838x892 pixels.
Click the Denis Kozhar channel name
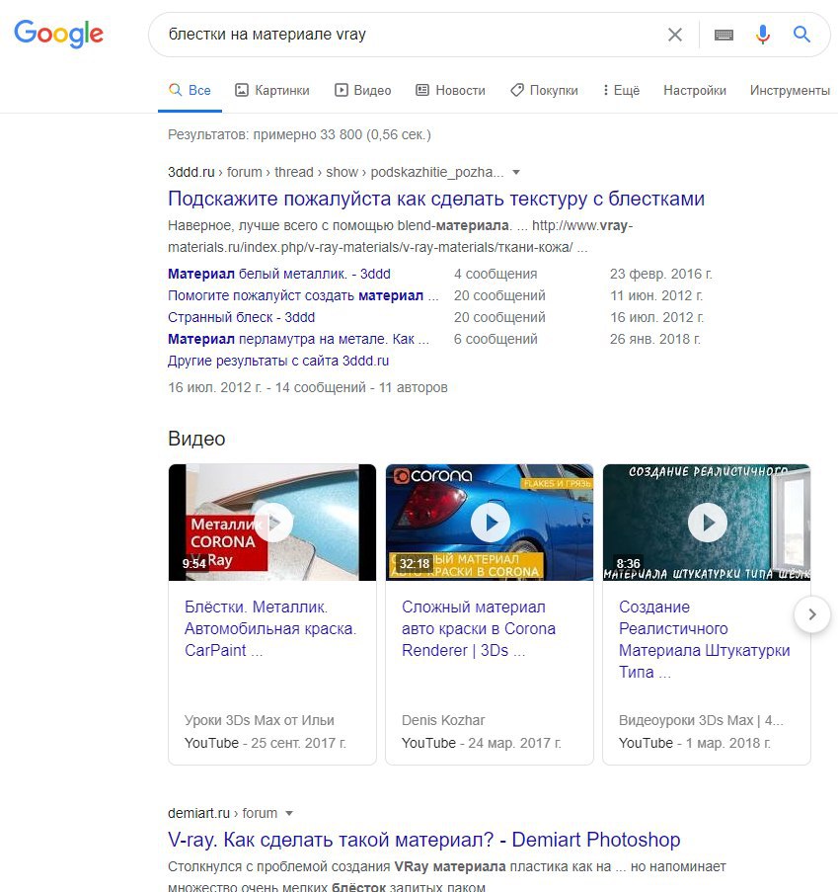click(443, 720)
